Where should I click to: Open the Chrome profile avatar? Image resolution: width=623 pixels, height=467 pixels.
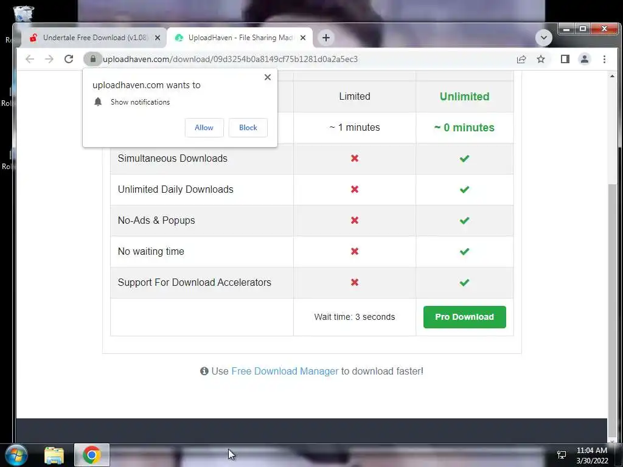[x=585, y=59]
